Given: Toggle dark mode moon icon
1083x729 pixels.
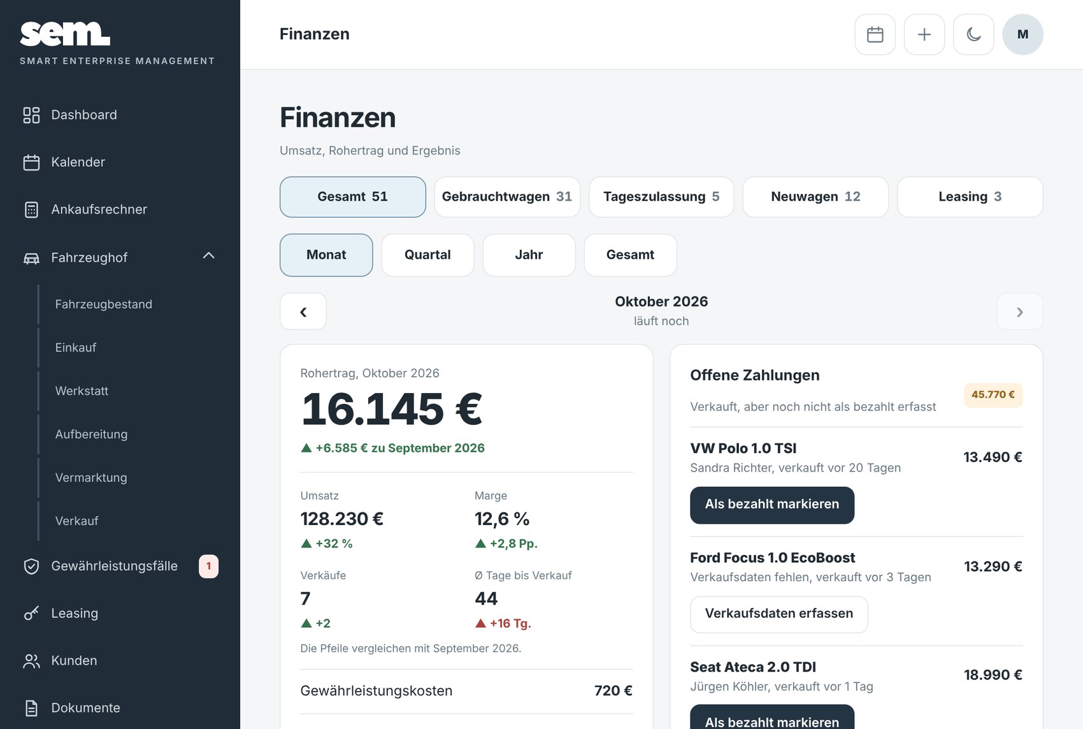Looking at the screenshot, I should click(x=973, y=34).
